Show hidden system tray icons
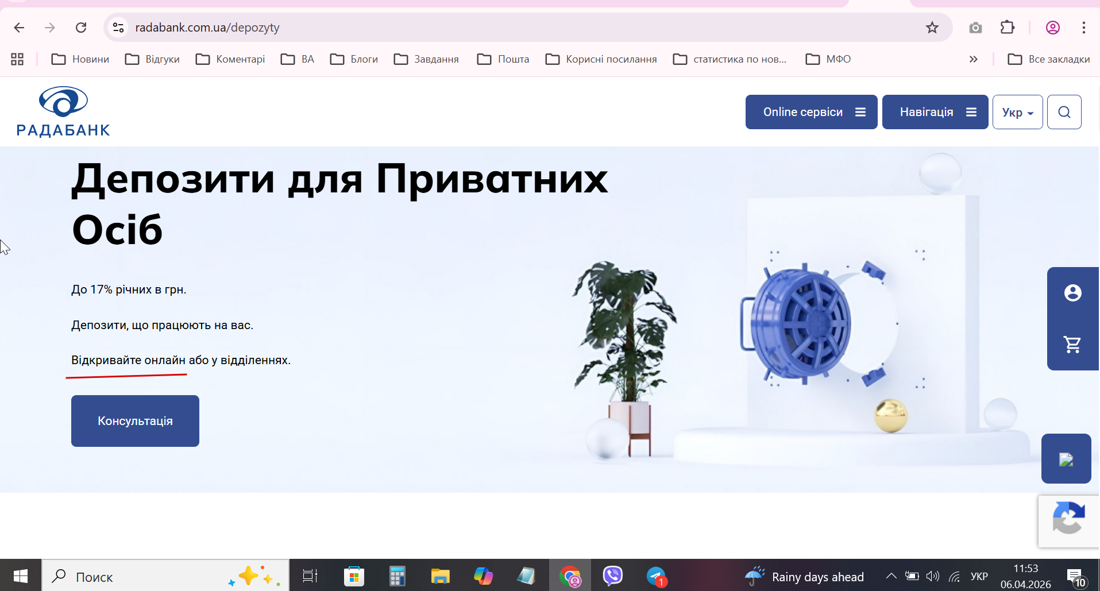This screenshot has width=1100, height=591. tap(891, 576)
